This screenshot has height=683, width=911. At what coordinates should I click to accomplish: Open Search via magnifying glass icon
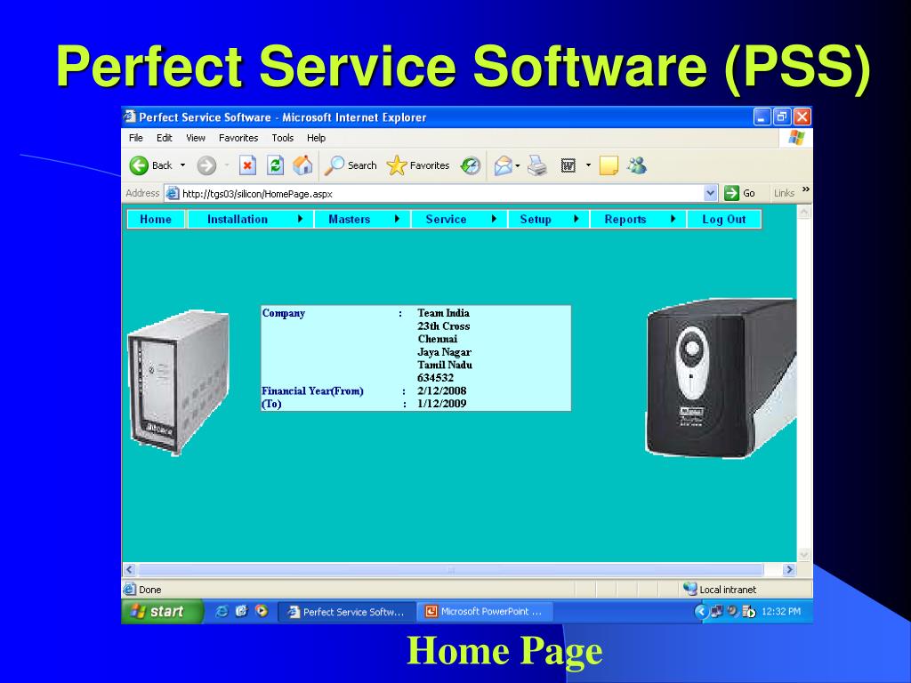pos(335,165)
